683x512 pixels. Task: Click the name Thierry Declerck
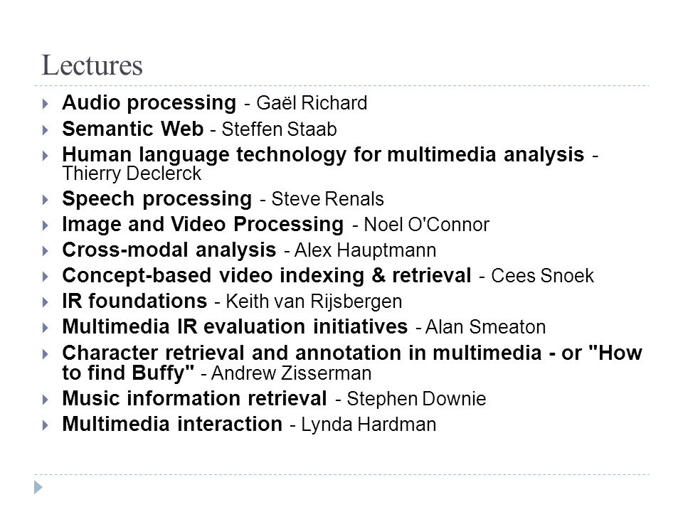[132, 174]
